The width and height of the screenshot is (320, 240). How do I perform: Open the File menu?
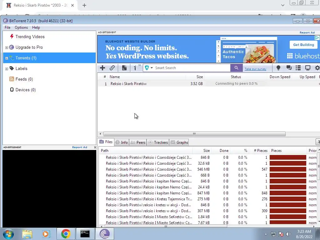click(7, 27)
